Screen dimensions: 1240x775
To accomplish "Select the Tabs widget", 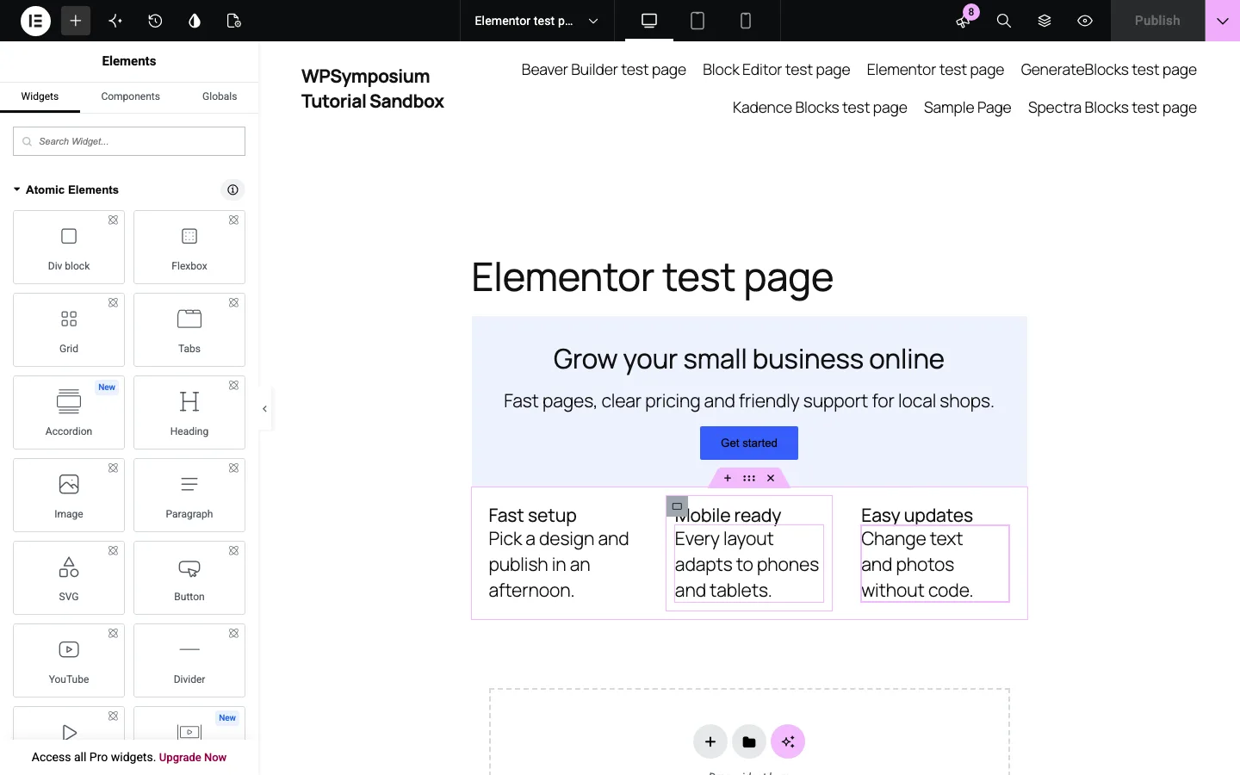I will pyautogui.click(x=189, y=330).
